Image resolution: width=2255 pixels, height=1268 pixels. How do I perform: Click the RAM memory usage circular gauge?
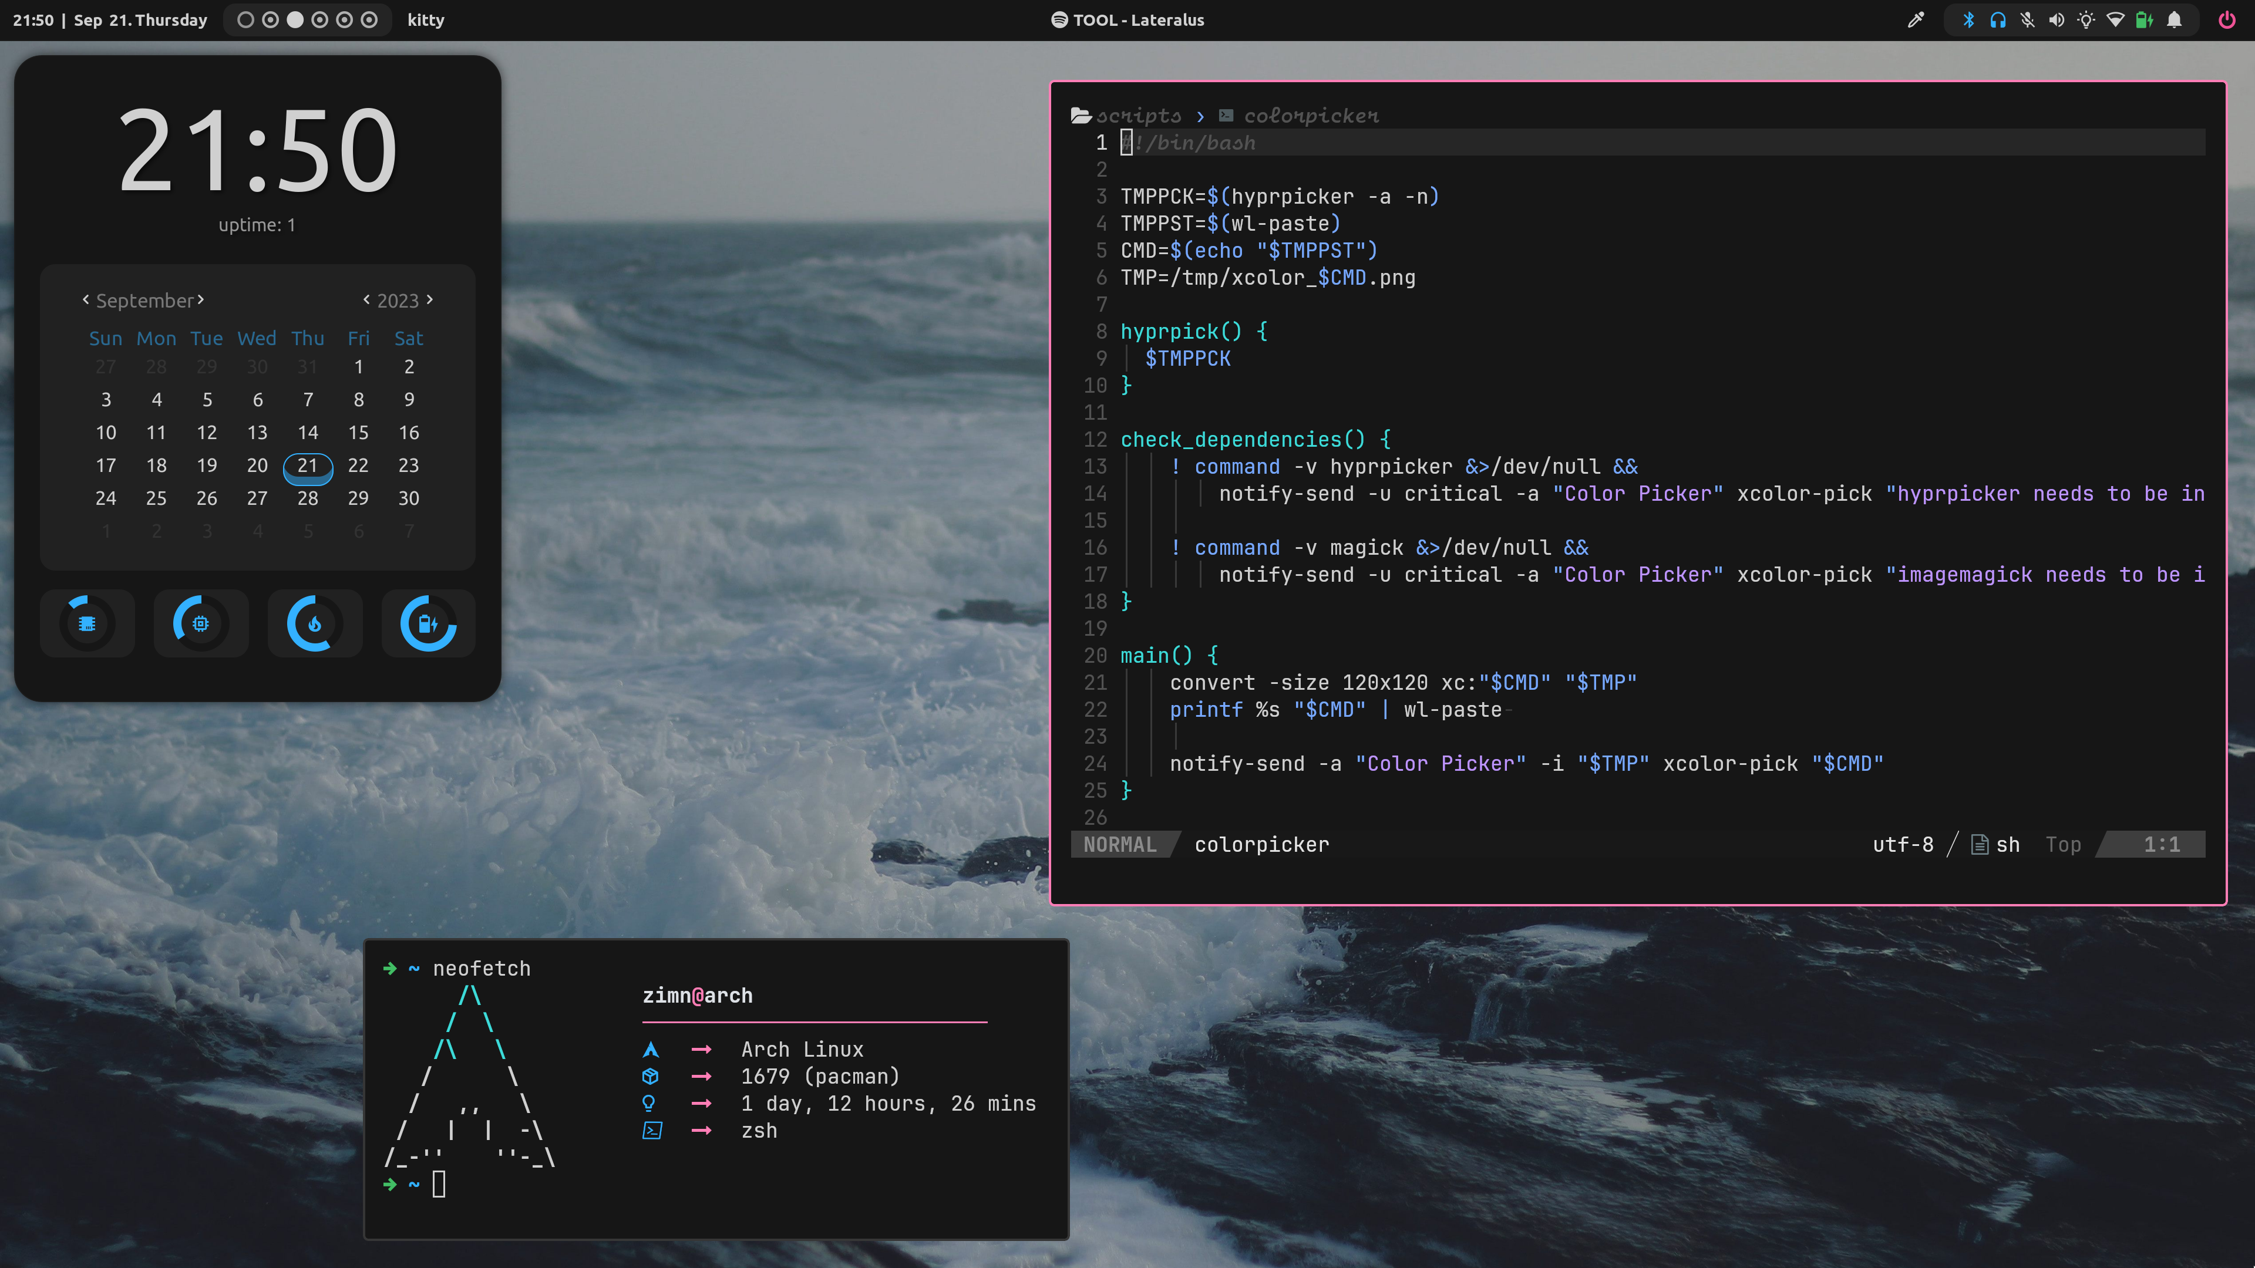(87, 623)
